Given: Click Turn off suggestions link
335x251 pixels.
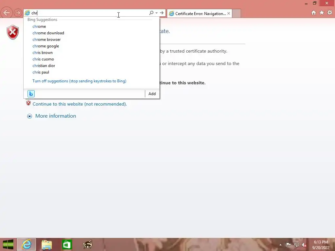Looking at the screenshot, I should [79, 81].
